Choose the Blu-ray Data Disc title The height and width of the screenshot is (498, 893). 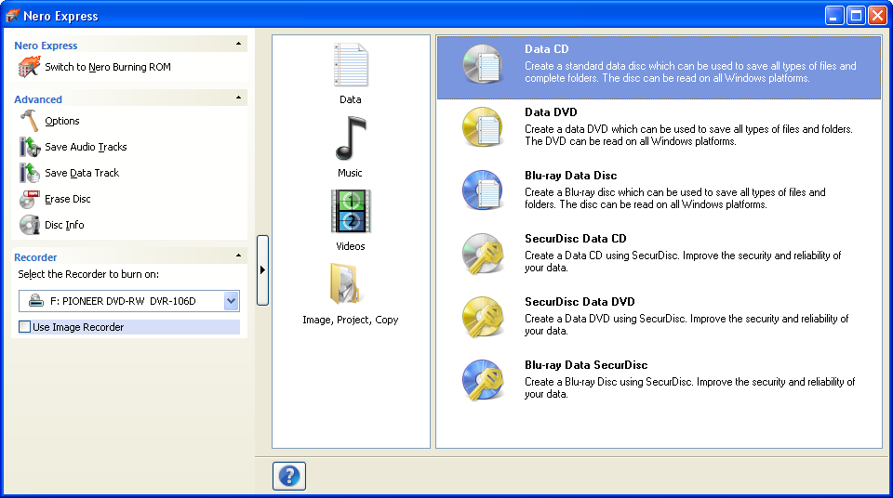pos(570,176)
